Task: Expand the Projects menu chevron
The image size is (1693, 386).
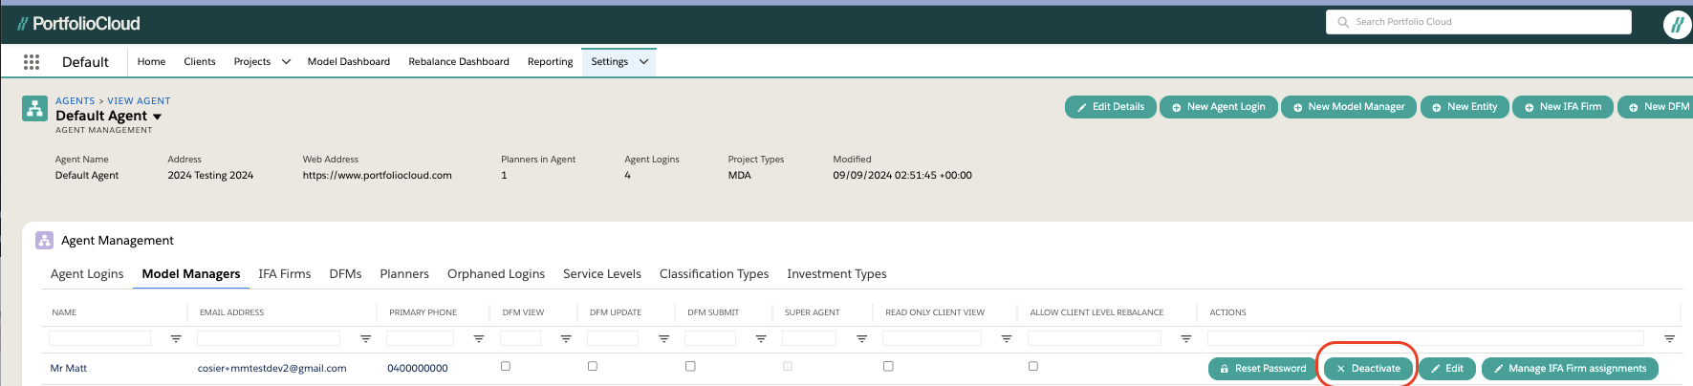Action: coord(286,62)
